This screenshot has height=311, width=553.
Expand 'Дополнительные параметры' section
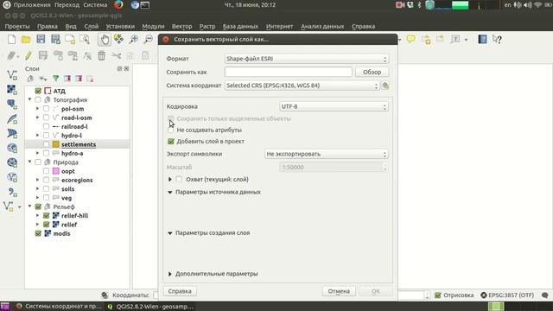170,274
